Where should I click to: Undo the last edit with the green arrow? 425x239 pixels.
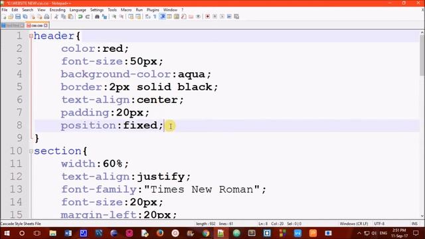tap(80, 17)
